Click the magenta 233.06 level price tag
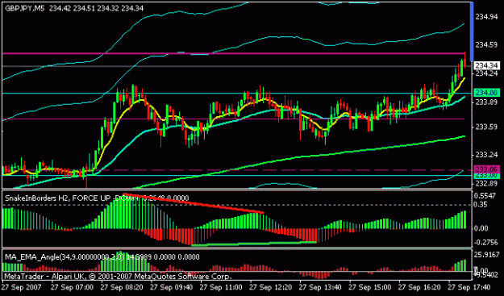Screen dimensions: 504x296 click(486, 169)
